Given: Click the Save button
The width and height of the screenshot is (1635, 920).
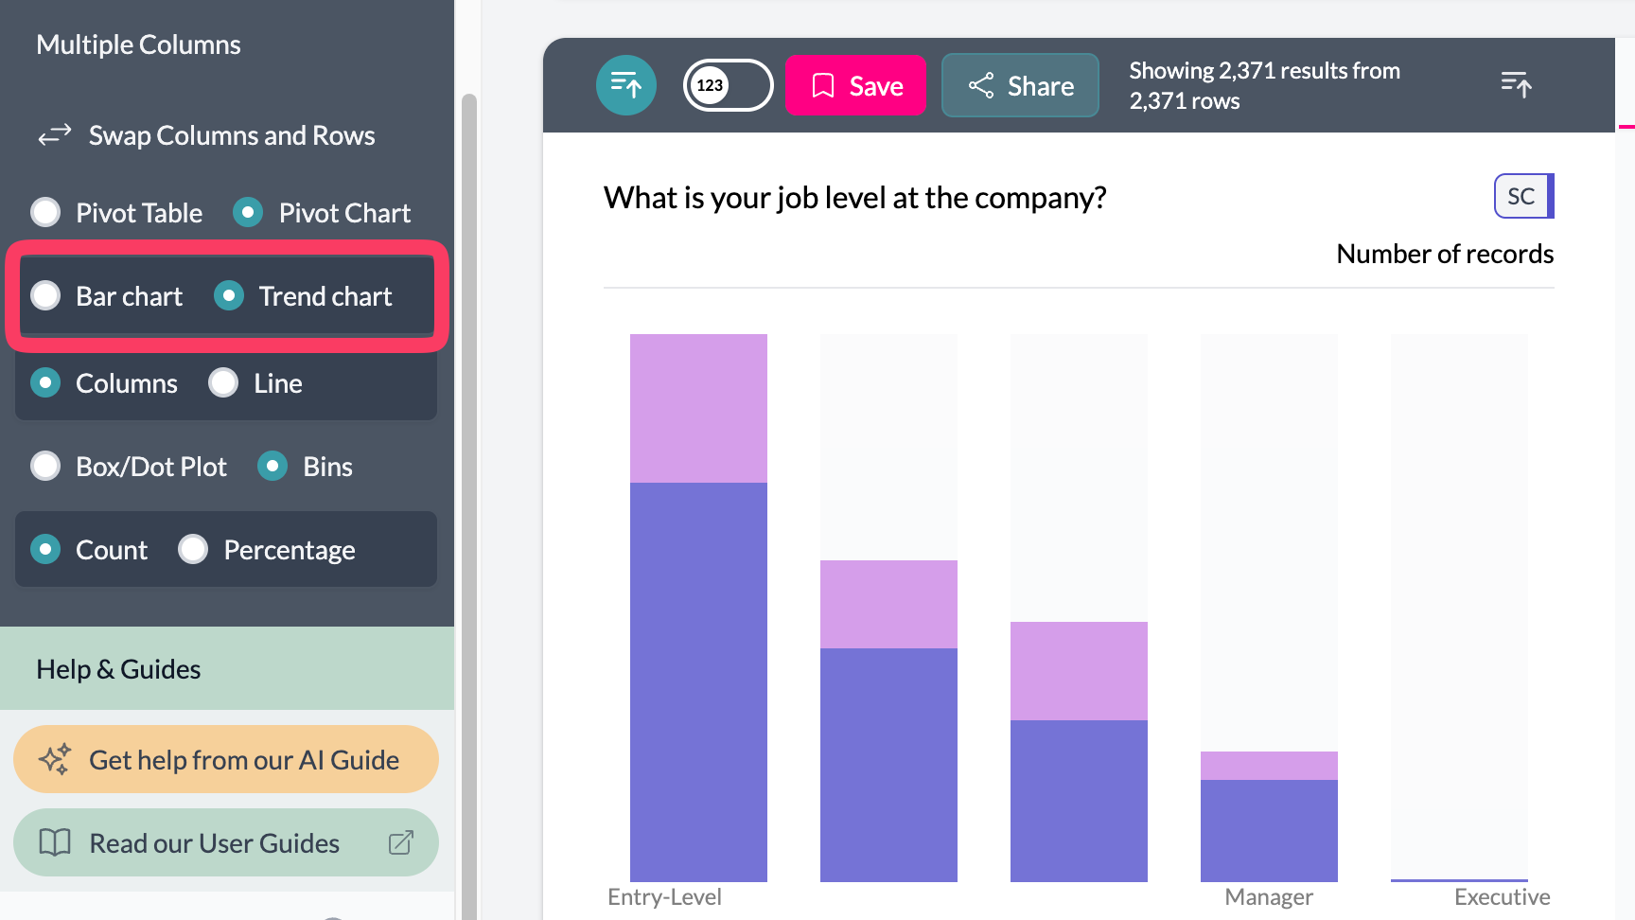Looking at the screenshot, I should (x=855, y=85).
